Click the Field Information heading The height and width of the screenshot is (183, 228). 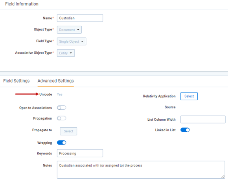click(22, 4)
